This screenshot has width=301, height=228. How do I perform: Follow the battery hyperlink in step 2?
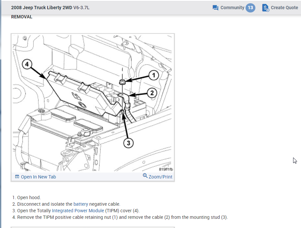tap(81, 204)
